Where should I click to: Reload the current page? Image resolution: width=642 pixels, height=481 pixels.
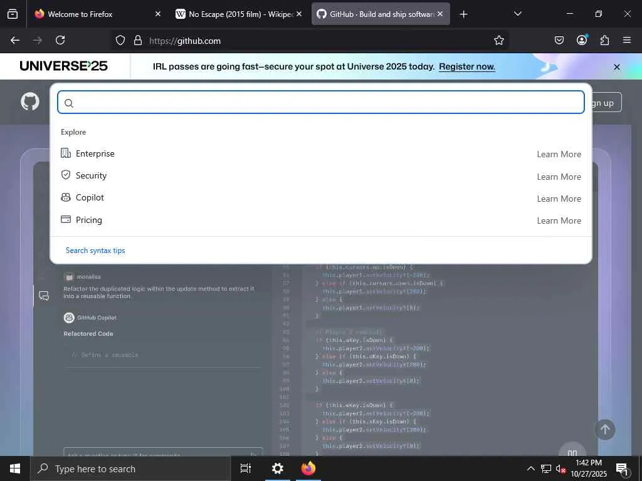(60, 40)
